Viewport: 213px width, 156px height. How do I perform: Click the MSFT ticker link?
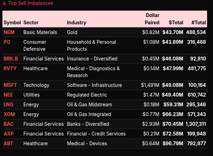[x=10, y=85]
